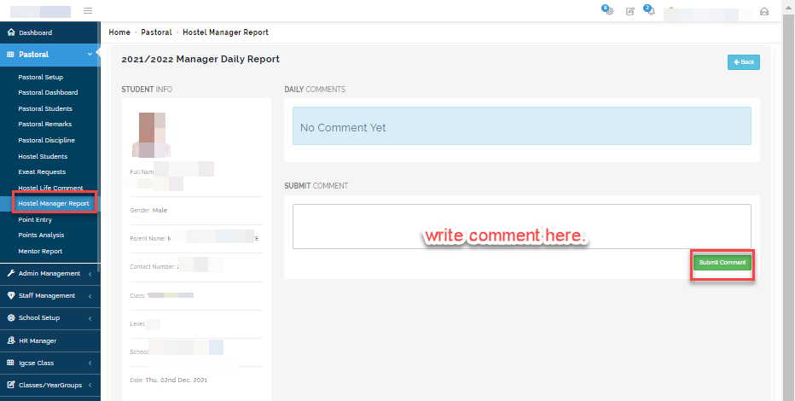Open Pastoral Remarks menu item
The width and height of the screenshot is (795, 401).
click(45, 125)
